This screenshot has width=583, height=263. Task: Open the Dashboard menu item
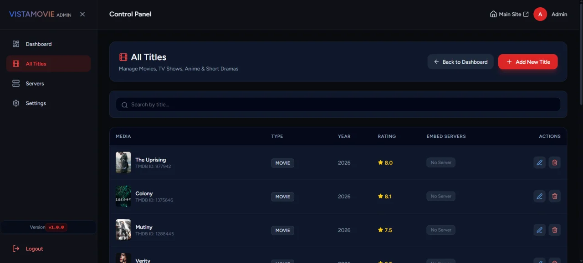[x=48, y=44]
